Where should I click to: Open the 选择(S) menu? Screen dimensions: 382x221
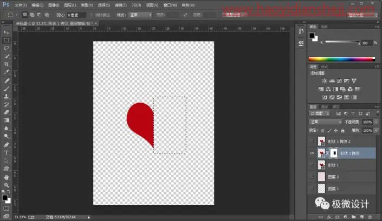click(104, 5)
